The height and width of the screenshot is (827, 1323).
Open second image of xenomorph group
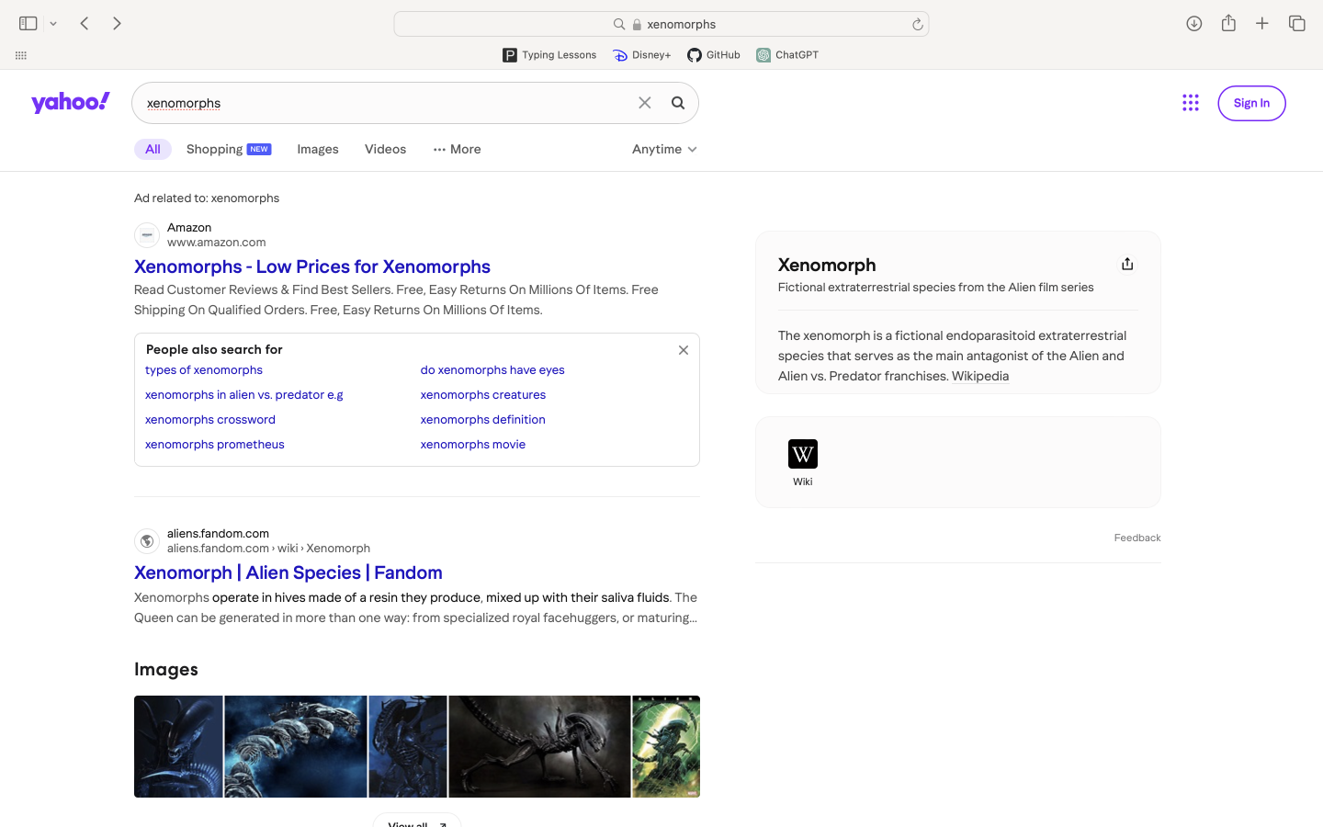[x=296, y=746]
